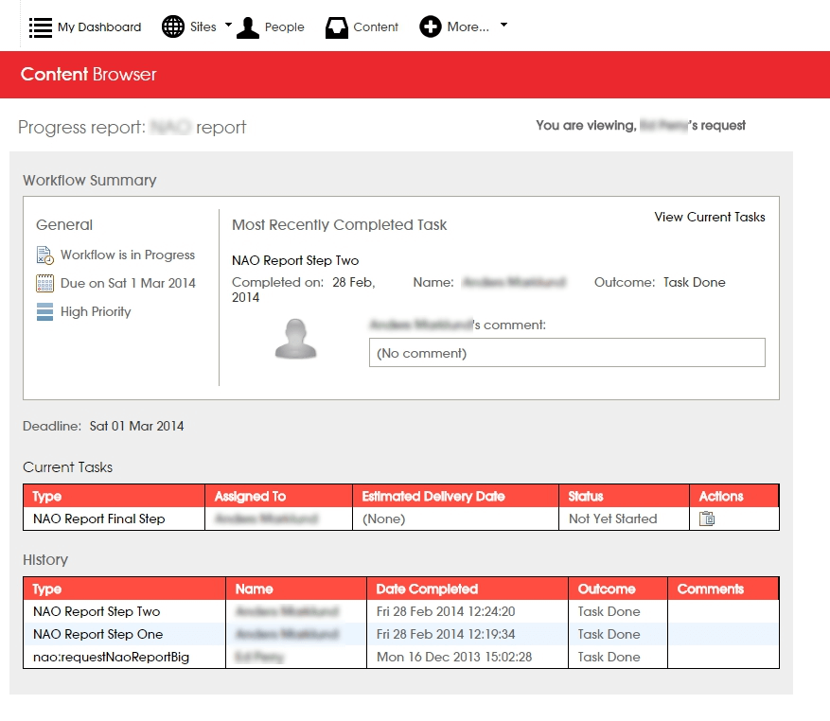
Task: Click Task Done outcome for nao:requestNaoReportBig
Action: click(609, 657)
